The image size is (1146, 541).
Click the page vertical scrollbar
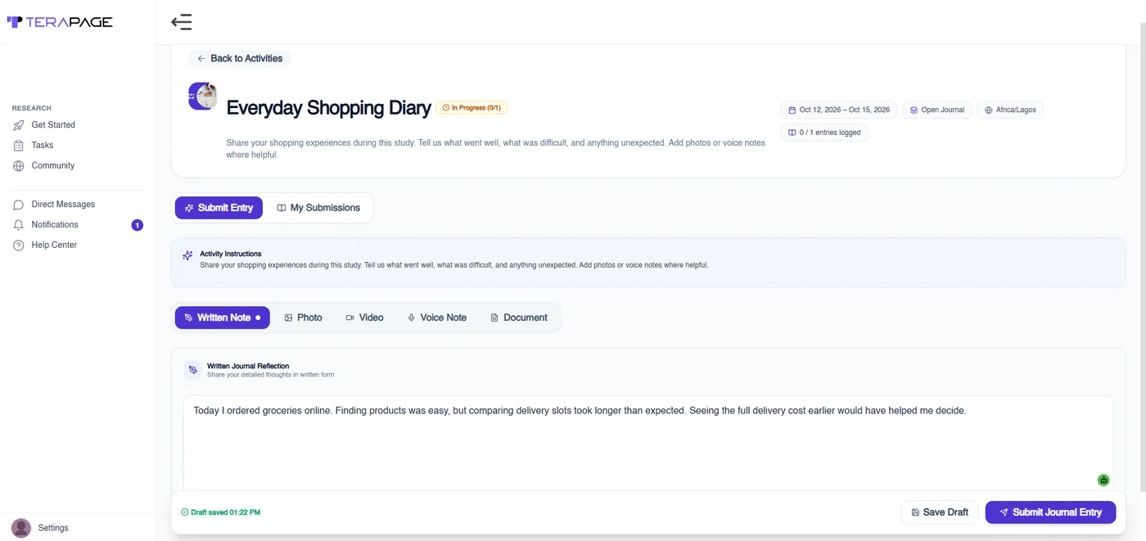click(x=1142, y=258)
